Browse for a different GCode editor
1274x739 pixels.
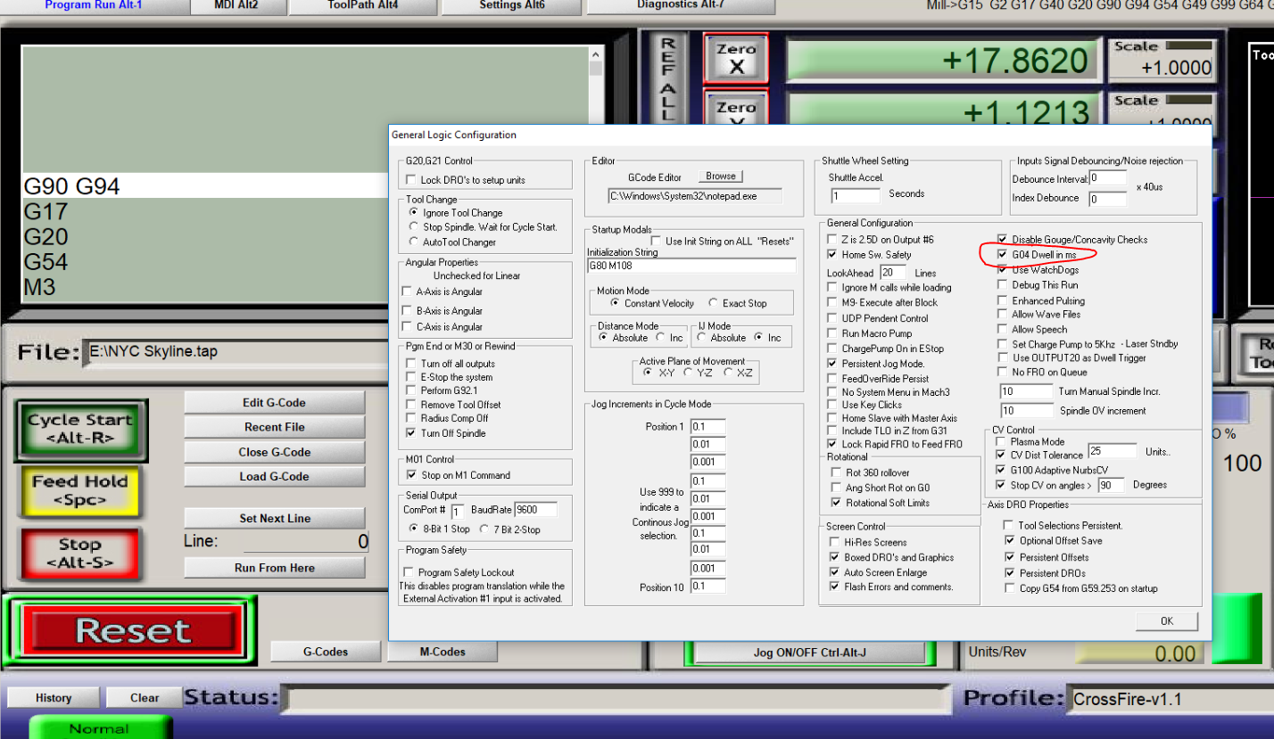tap(719, 176)
